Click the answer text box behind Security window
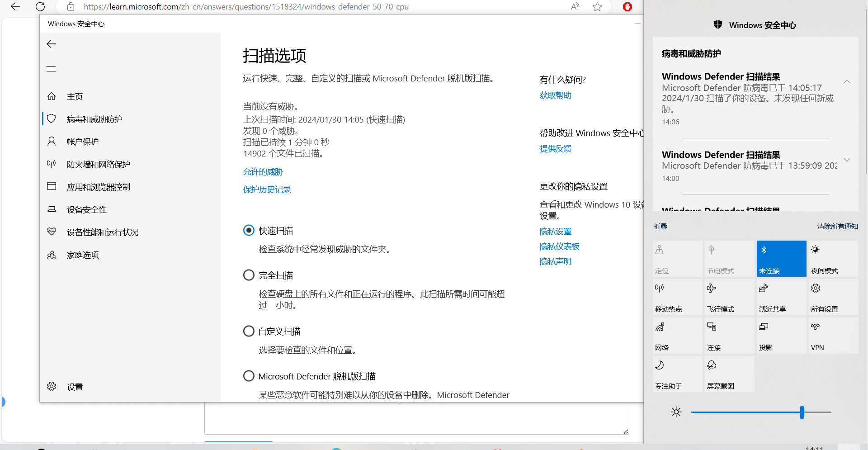 pos(416,418)
